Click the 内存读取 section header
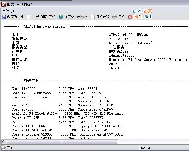The height and width of the screenshot is (151, 189). [x=31, y=80]
